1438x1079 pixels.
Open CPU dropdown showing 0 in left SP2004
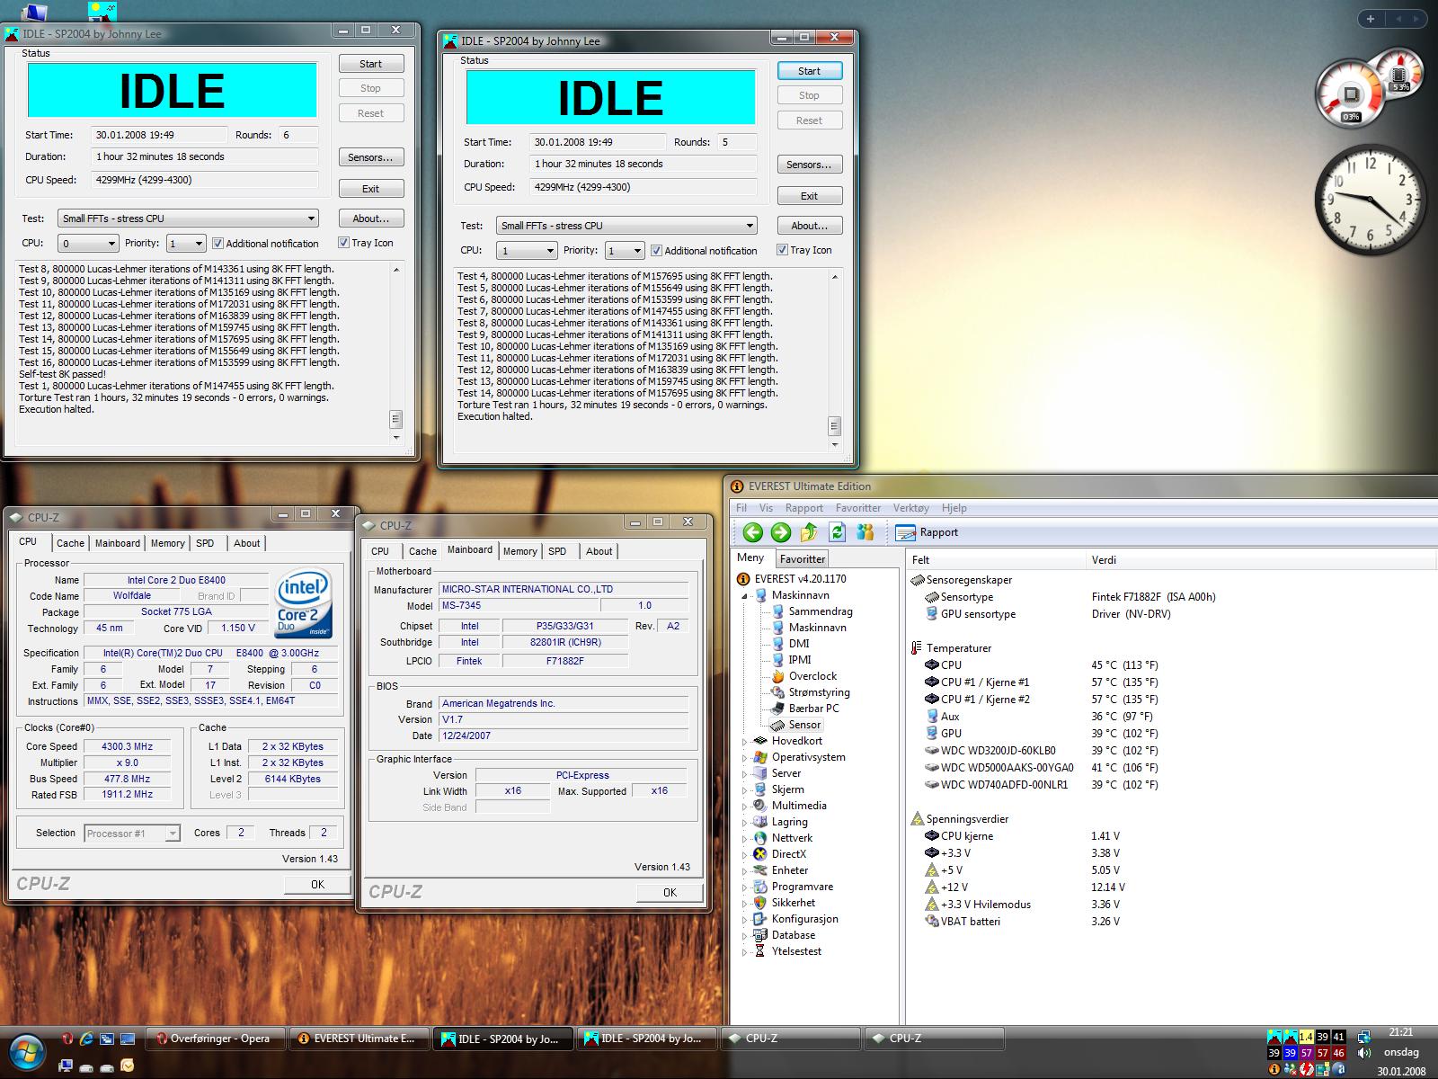[88, 244]
